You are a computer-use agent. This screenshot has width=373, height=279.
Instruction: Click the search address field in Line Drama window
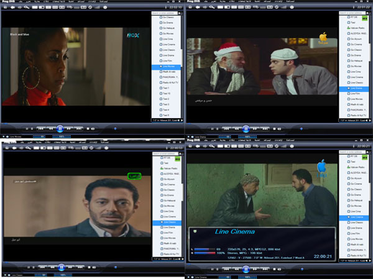coord(352,13)
